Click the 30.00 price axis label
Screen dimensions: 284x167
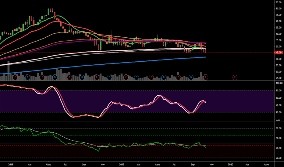click(279, 72)
